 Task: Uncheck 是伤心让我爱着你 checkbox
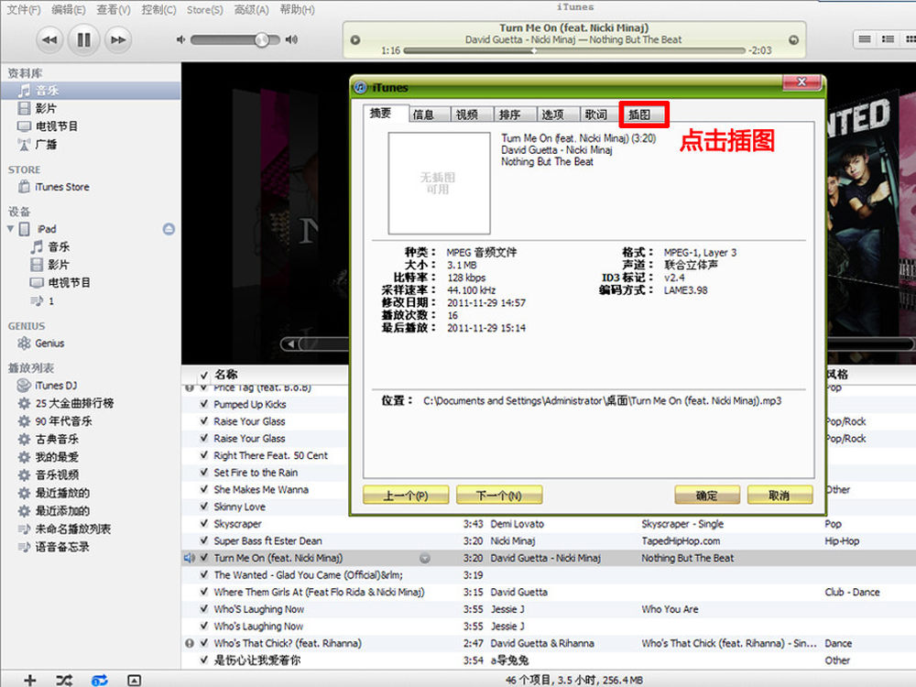pyautogui.click(x=204, y=660)
